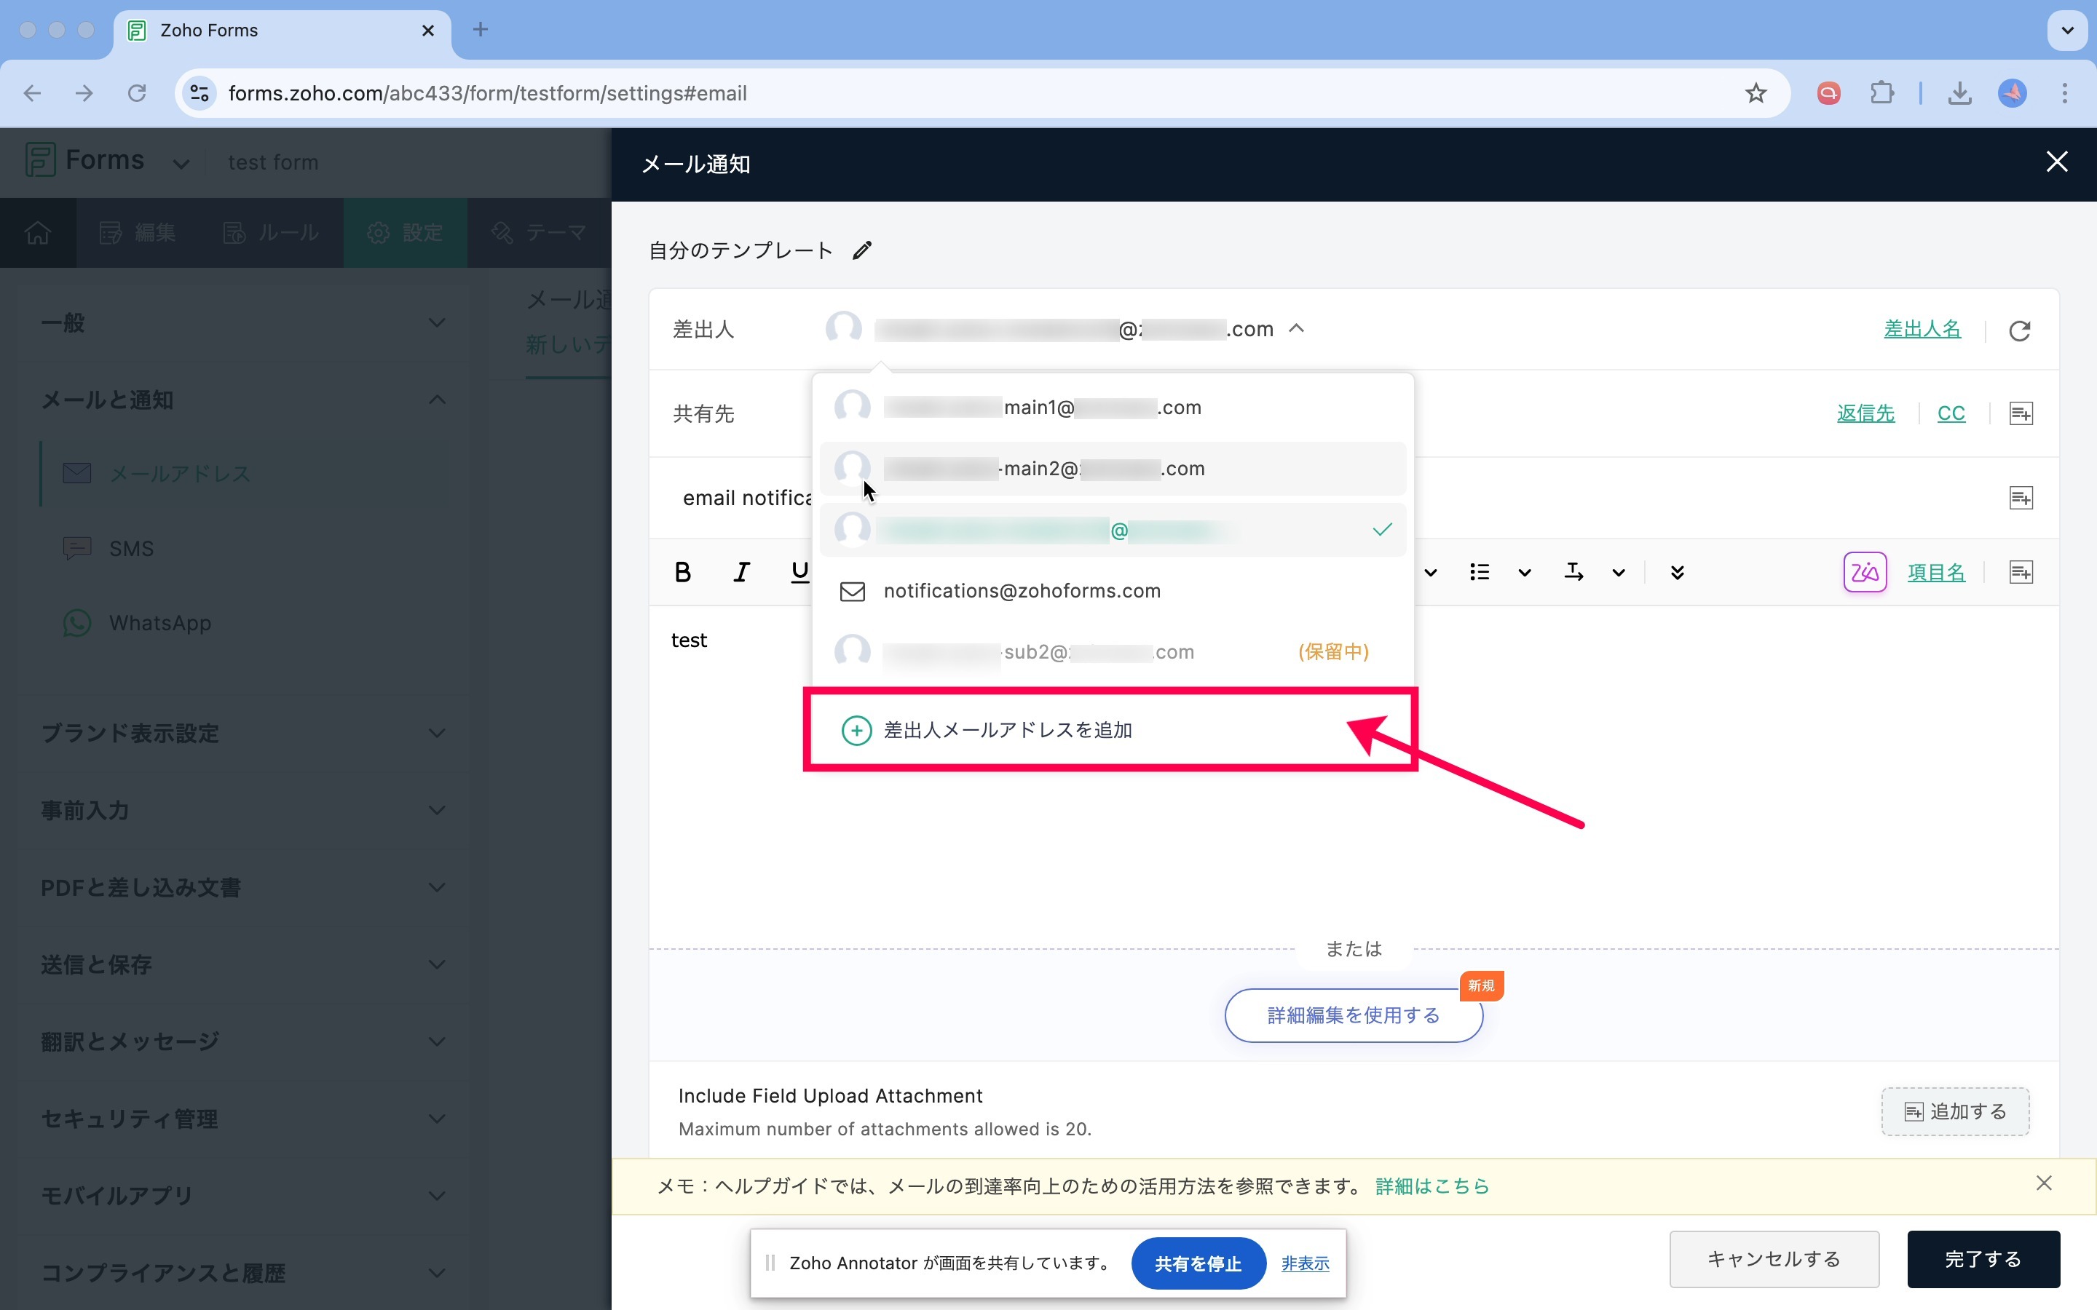Toggle italic formatting in the editor
The width and height of the screenshot is (2097, 1310).
coord(741,572)
